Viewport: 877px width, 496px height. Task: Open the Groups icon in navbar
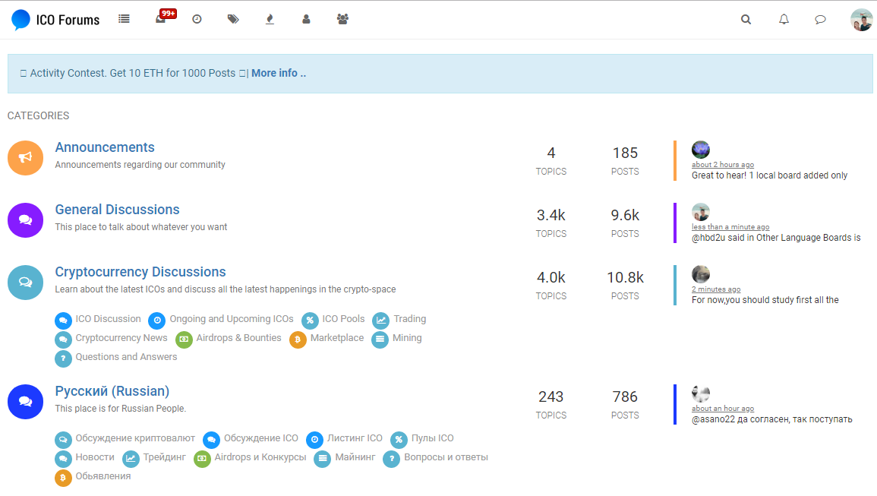click(x=343, y=19)
